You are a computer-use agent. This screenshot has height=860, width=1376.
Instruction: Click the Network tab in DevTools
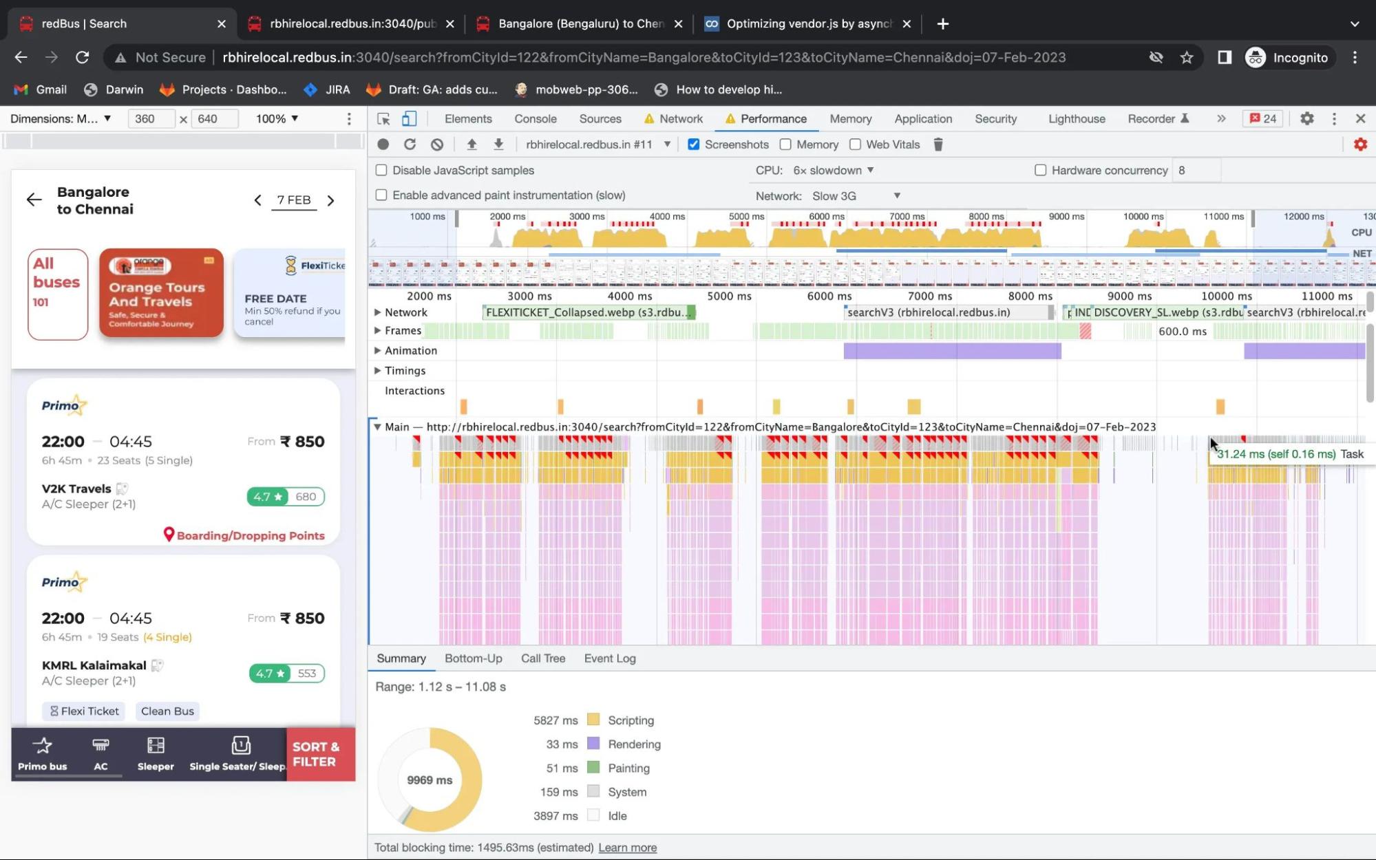(682, 118)
